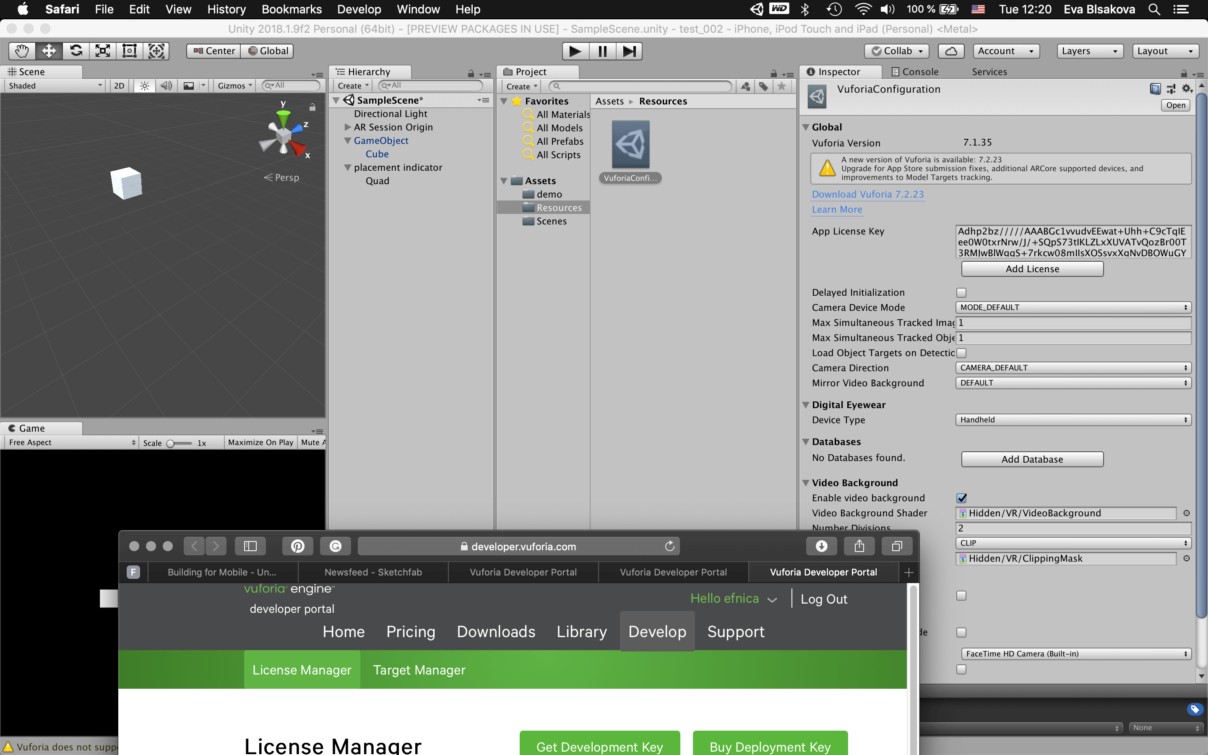Open the Camera Device Mode dropdown
Image resolution: width=1208 pixels, height=755 pixels.
pos(1073,307)
